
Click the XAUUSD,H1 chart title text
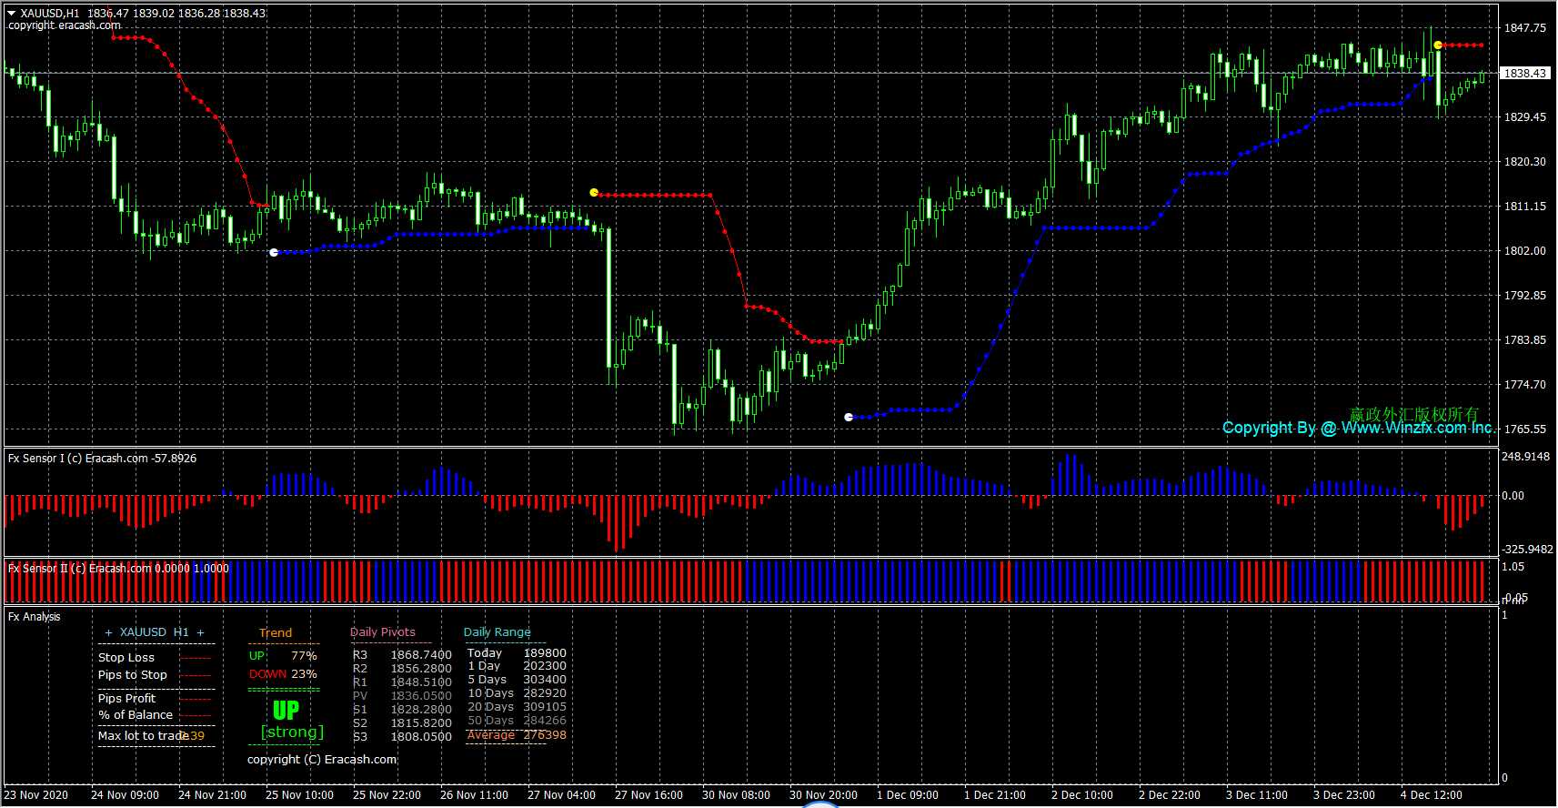click(x=50, y=14)
